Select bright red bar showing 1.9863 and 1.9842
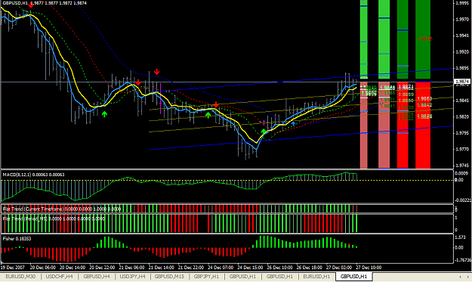 coord(423,125)
